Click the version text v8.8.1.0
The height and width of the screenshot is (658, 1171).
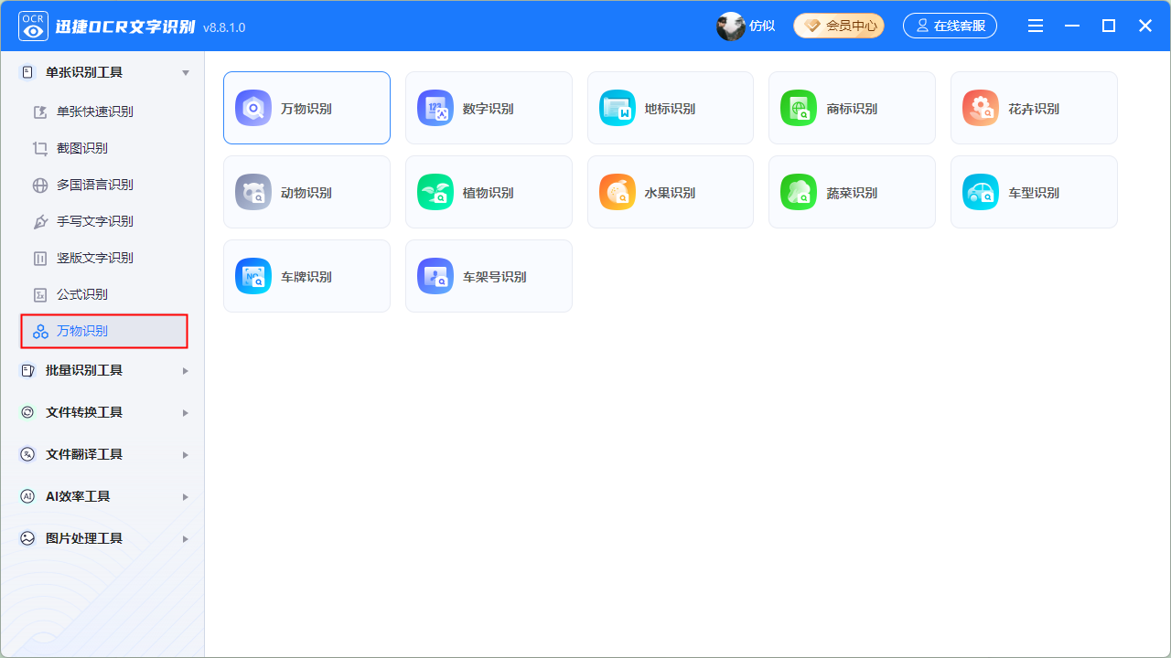(224, 27)
